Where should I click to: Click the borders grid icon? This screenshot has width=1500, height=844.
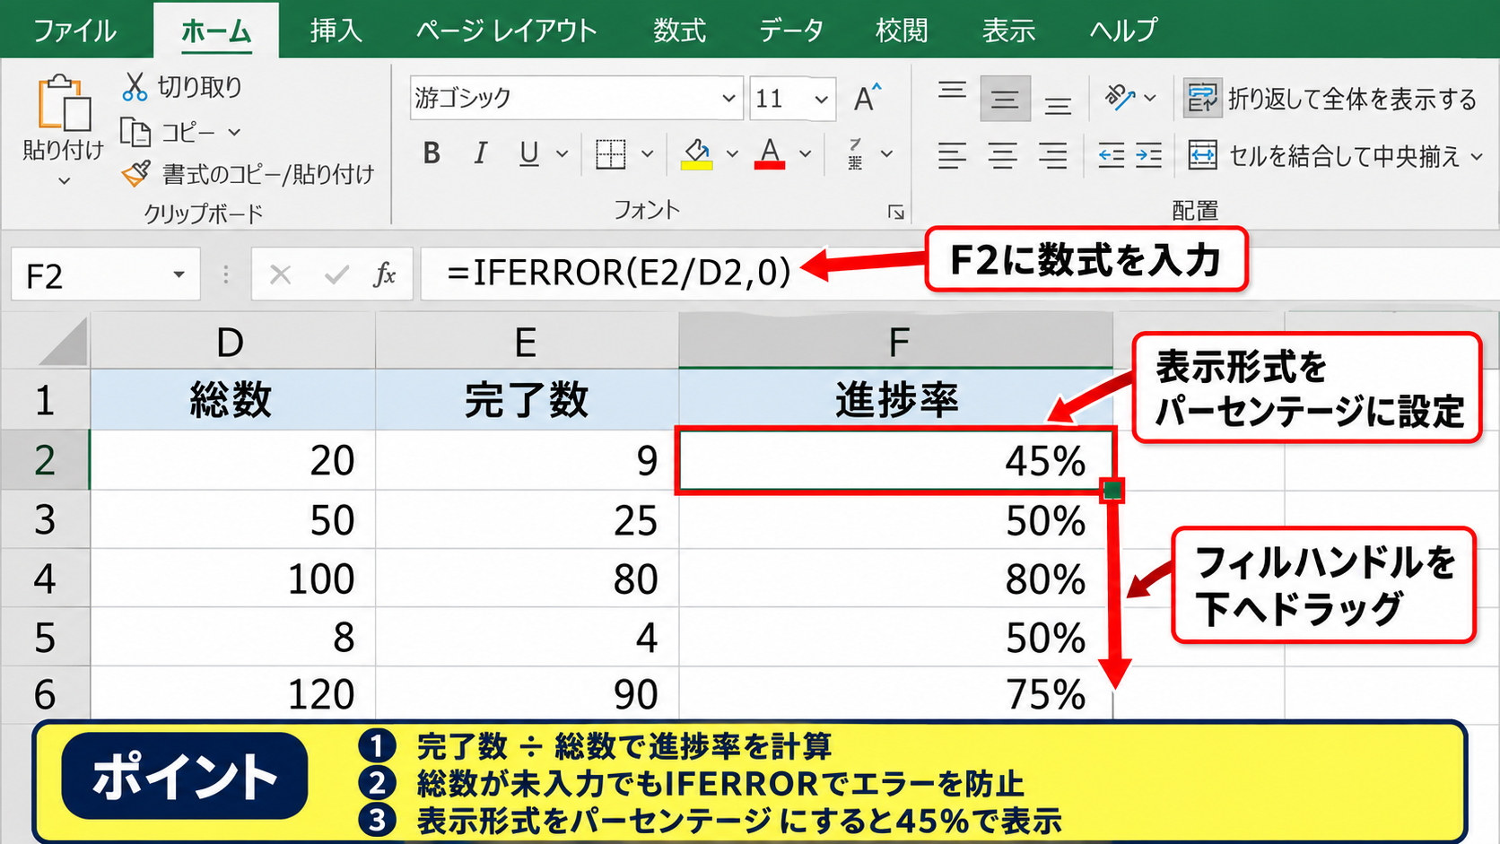[611, 153]
